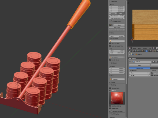This screenshot has height=118, width=158.
Task: Expand the Motion Tracking panel
Action: tap(110, 111)
